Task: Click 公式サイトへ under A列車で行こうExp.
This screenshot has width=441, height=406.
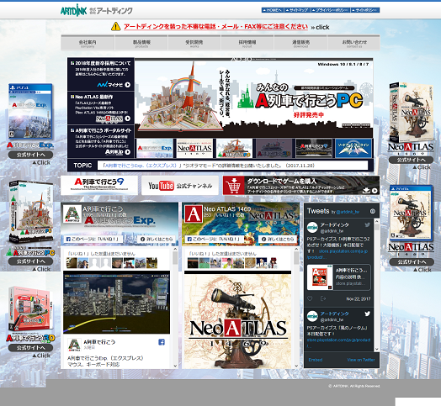Action: click(30, 155)
